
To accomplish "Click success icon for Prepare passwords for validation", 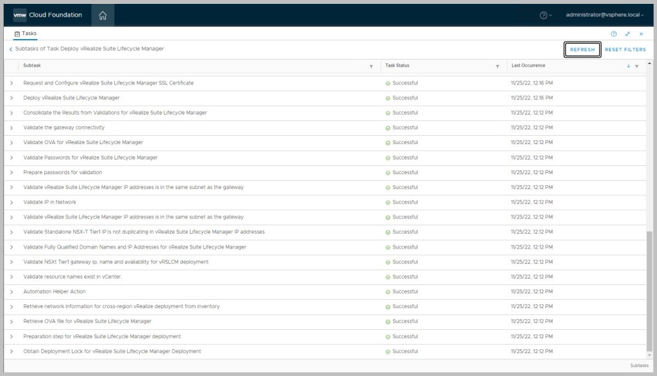I will click(x=388, y=173).
